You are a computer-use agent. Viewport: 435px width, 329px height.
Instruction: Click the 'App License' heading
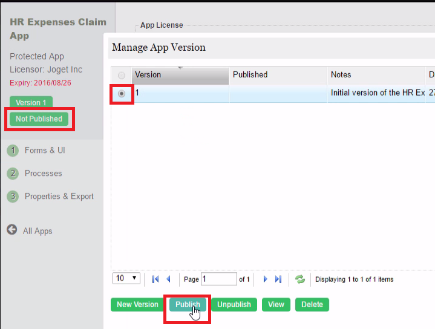162,25
